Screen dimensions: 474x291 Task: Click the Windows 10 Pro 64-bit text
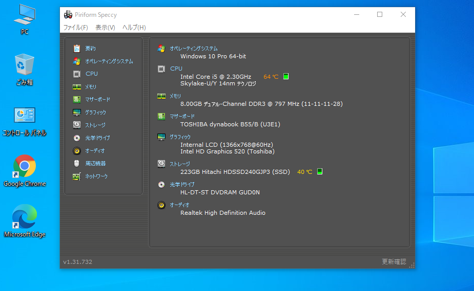coord(213,56)
